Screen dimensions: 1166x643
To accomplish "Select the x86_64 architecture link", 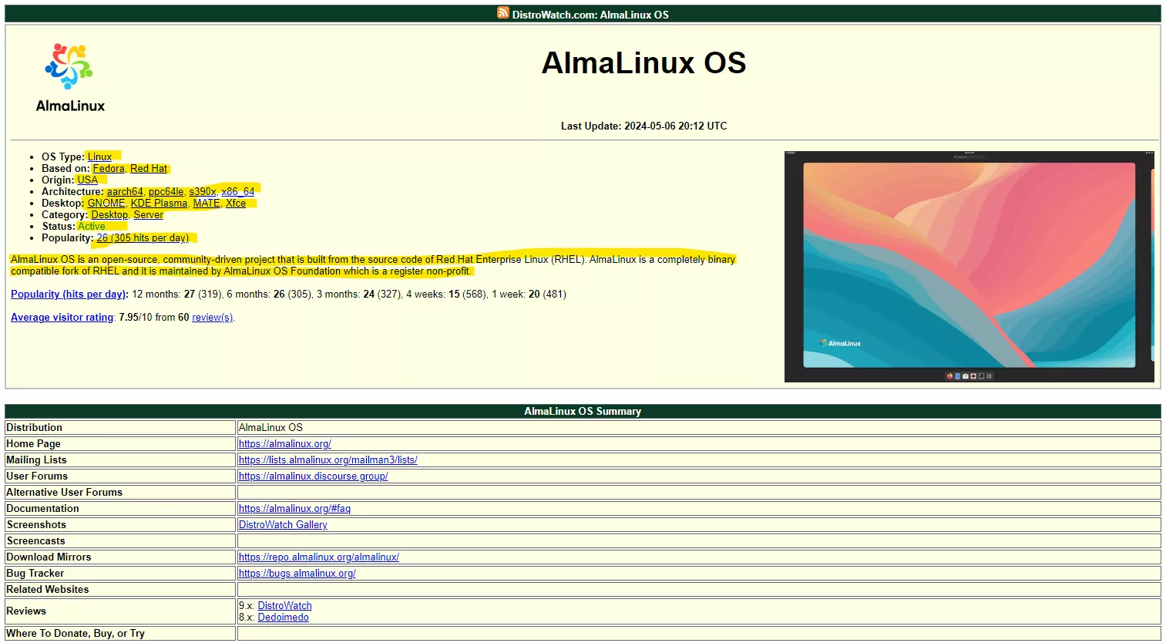I will [x=238, y=192].
